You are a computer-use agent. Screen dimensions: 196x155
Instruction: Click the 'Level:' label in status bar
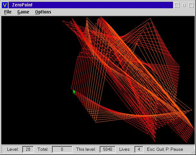click(13, 149)
